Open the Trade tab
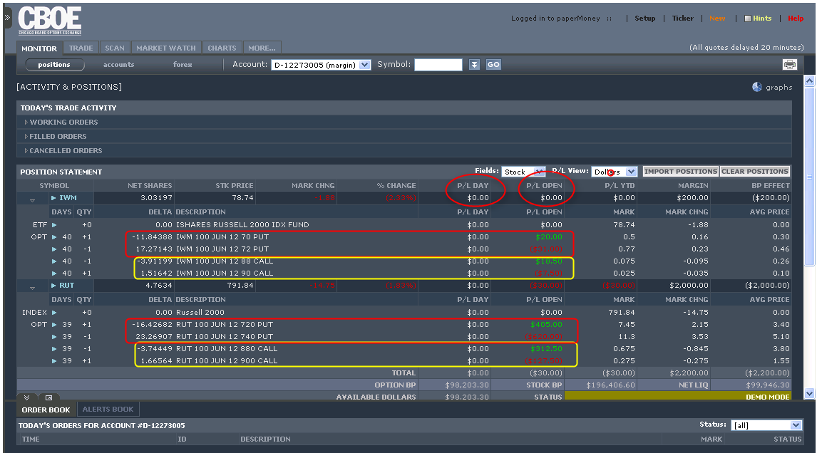The width and height of the screenshot is (817, 453). [x=81, y=48]
